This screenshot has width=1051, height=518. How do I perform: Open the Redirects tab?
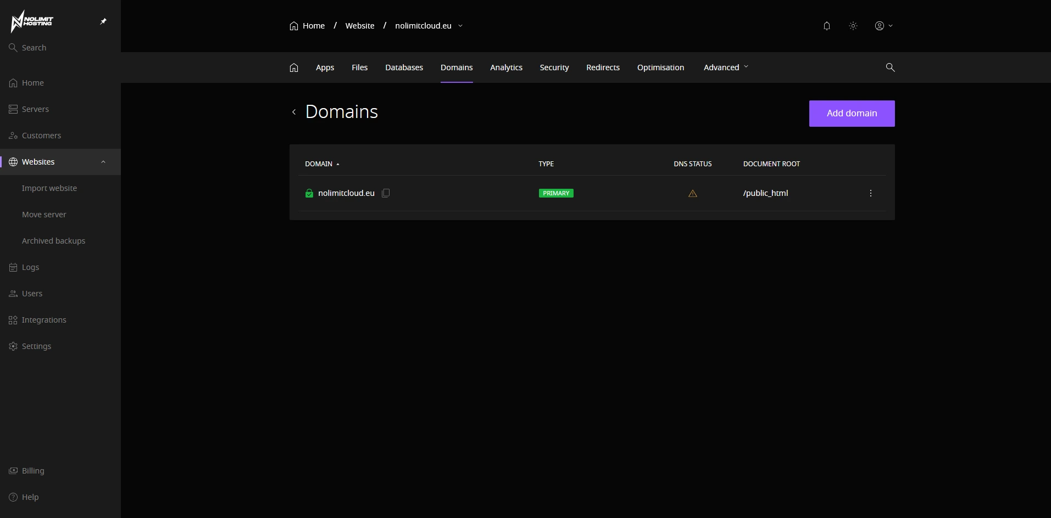pos(603,67)
